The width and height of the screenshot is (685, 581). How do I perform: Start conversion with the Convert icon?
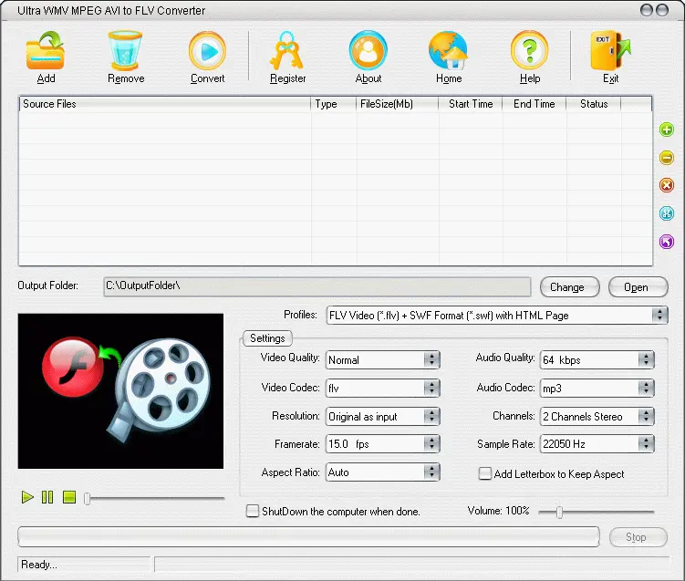(x=207, y=51)
